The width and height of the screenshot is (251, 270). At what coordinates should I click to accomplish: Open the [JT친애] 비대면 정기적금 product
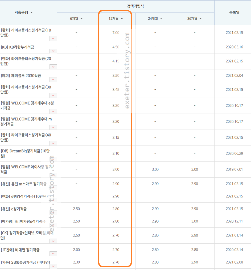(x=20, y=250)
